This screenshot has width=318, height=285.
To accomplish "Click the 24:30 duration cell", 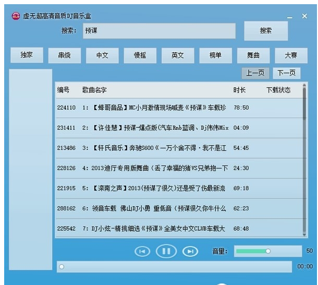I will point(241,168).
